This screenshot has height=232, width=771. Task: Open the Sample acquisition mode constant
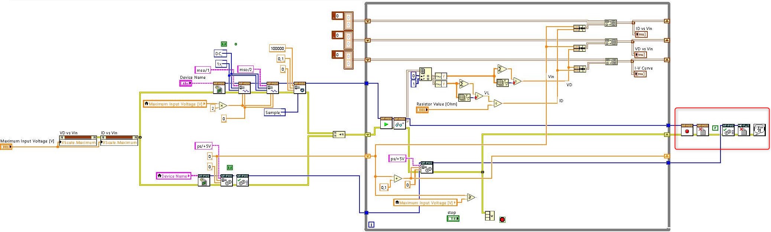[274, 112]
